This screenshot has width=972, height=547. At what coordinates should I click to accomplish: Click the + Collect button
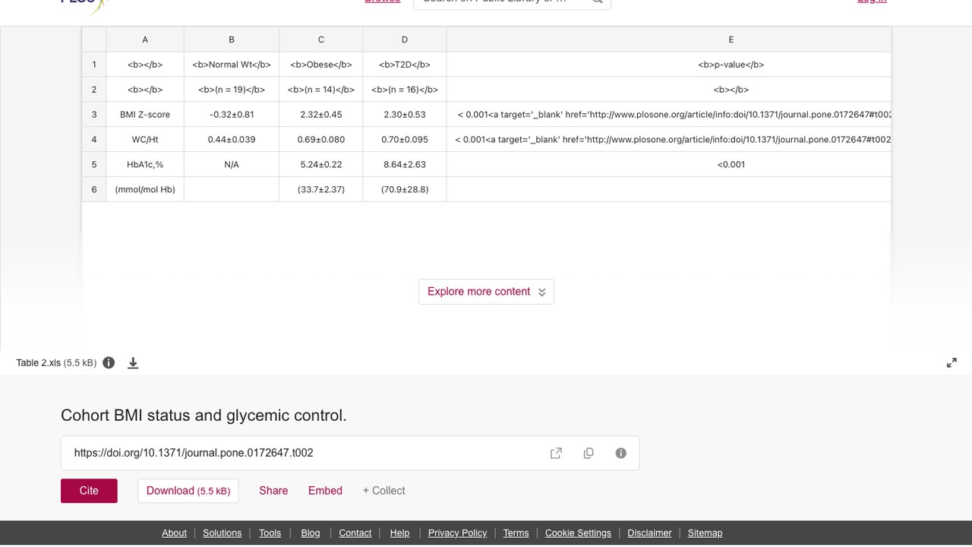tap(383, 491)
